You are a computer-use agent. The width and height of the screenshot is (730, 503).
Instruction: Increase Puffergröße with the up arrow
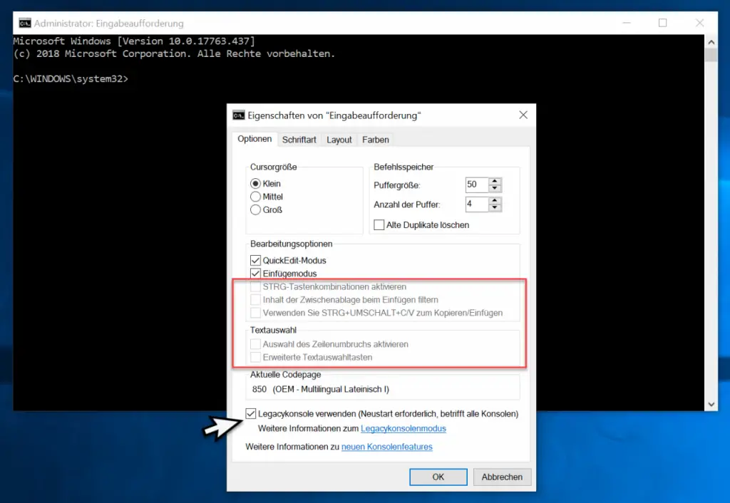495,181
